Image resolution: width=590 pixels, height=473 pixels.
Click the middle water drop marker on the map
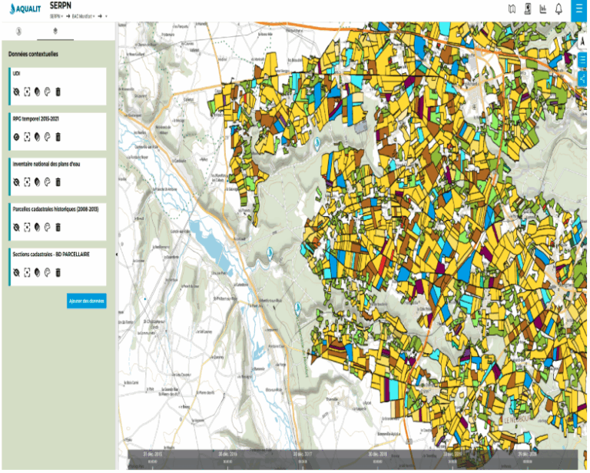[270, 254]
